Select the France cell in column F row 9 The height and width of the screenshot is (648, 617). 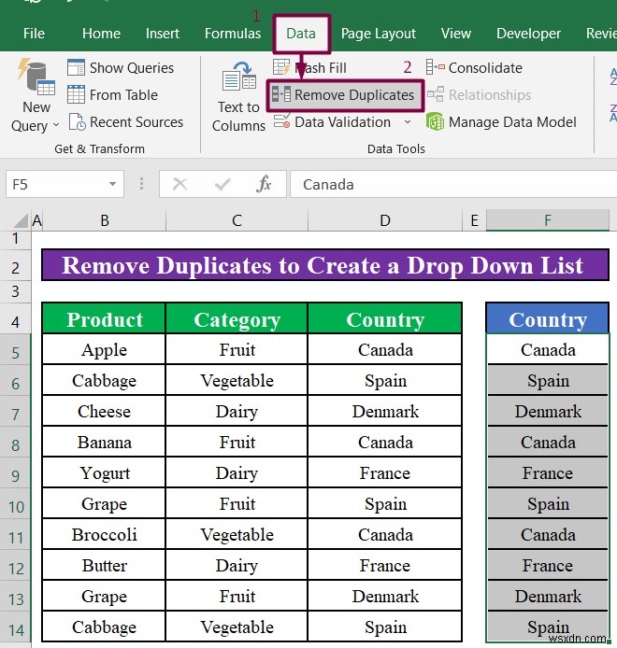548,472
